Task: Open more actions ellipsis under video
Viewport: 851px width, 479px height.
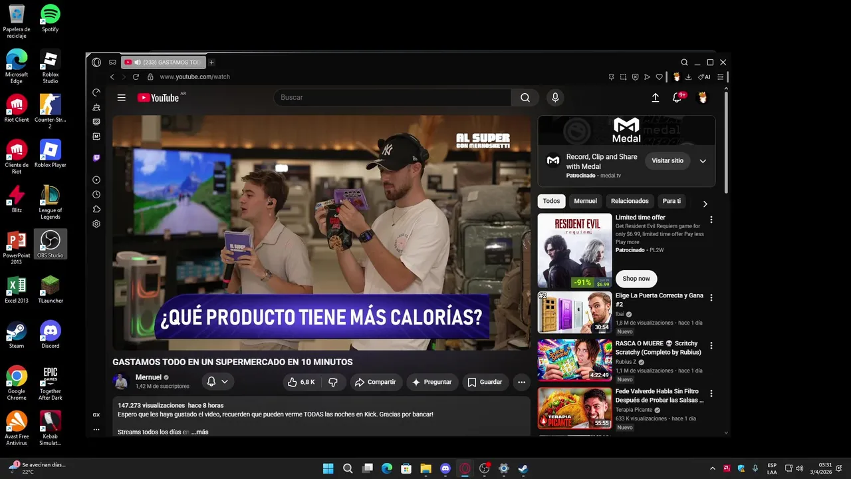Action: (521, 383)
